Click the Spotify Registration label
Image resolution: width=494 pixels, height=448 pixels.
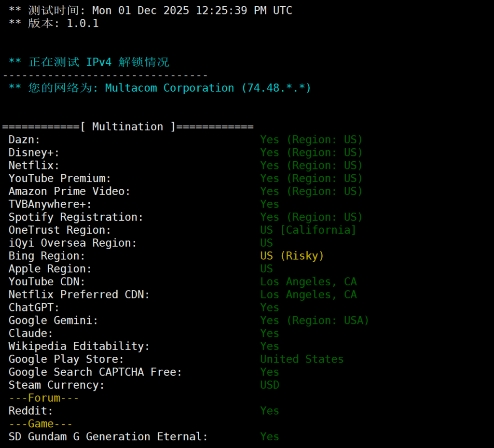click(76, 217)
